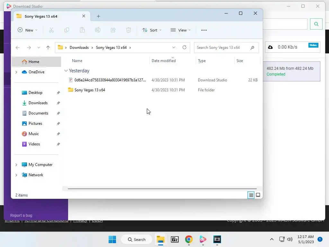329x247 pixels.
Task: Add a new Explorer tab
Action: [x=98, y=16]
